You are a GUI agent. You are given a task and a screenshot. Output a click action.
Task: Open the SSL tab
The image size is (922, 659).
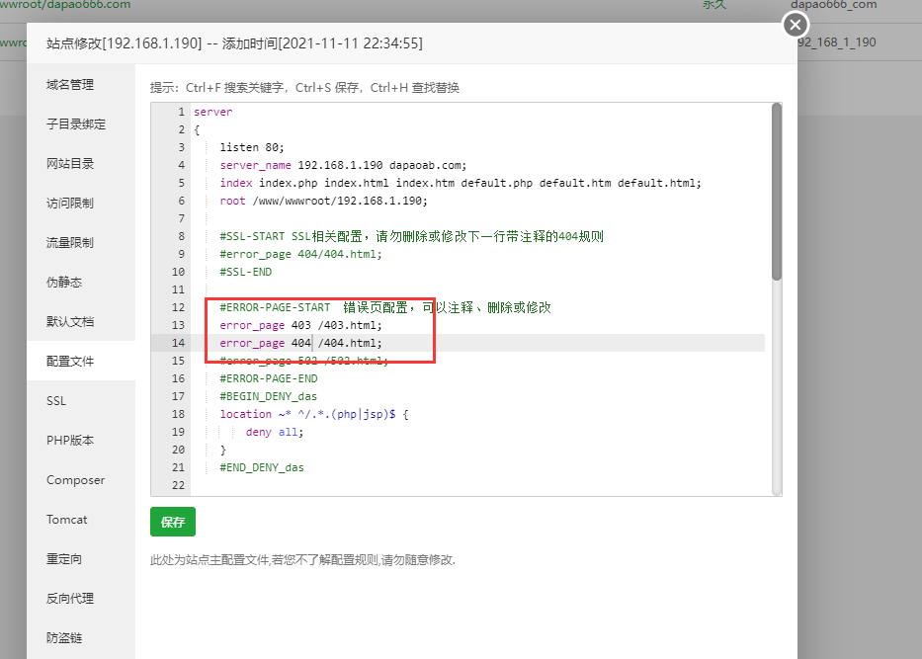point(56,400)
